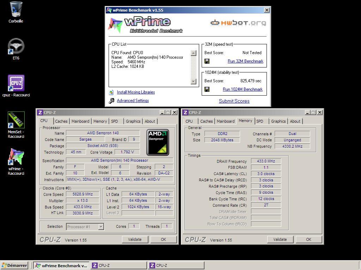The height and width of the screenshot is (270, 361).
Task: Switch to Mainboard tab in left CPU-Z window
Action: [80, 121]
